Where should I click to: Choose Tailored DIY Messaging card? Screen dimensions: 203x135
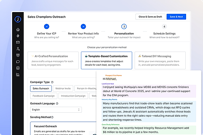coord(160,61)
